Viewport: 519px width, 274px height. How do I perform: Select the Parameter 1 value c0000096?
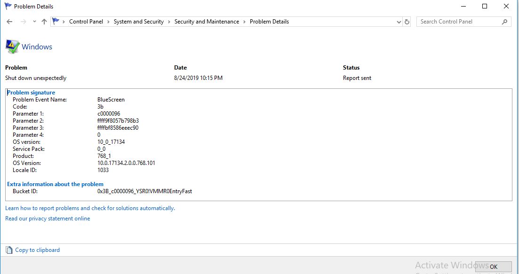[109, 114]
